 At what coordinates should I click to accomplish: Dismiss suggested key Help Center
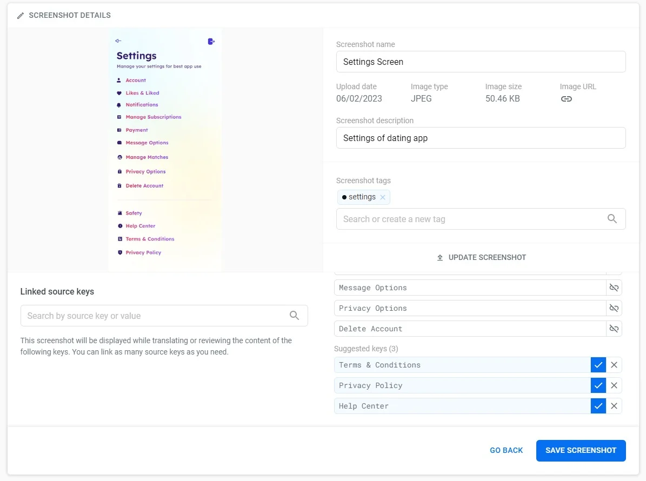[614, 406]
